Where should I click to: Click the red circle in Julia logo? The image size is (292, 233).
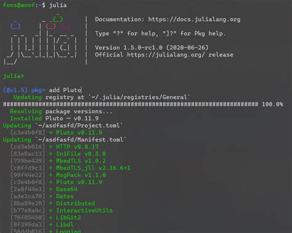[x=51, y=26]
